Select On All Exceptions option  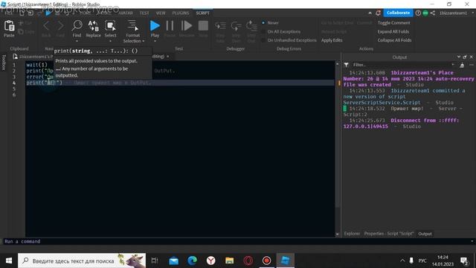[281, 31]
